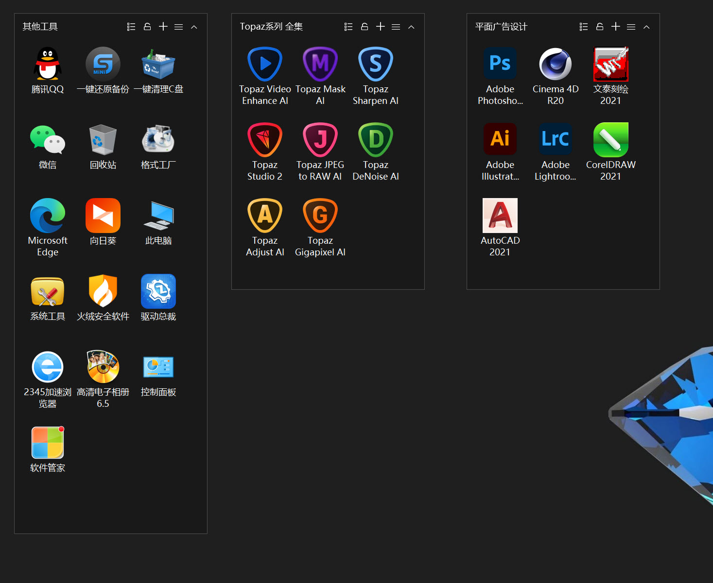
Task: Open CorelDRAW 2021 icon
Action: pos(611,140)
